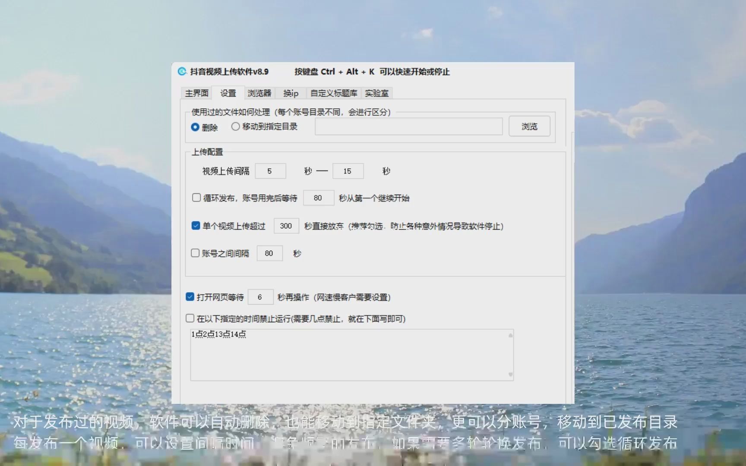
Task: Click the app logo icon in title bar
Action: click(x=182, y=72)
